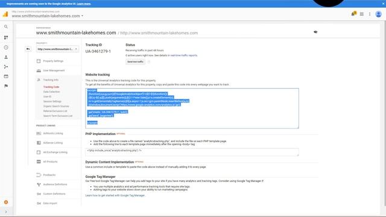Viewport: 386px width, 217px height.
Task: Click the AdSense Linking icon
Action: click(x=39, y=143)
